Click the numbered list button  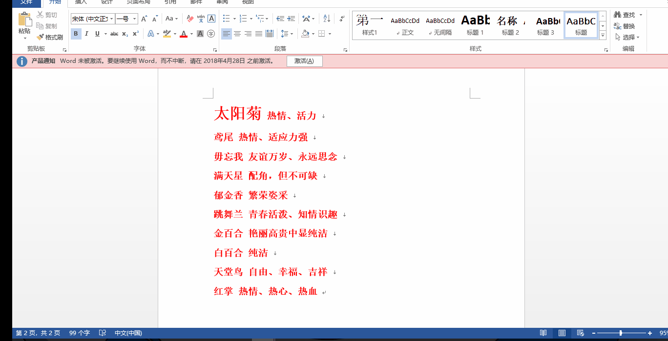coord(243,19)
